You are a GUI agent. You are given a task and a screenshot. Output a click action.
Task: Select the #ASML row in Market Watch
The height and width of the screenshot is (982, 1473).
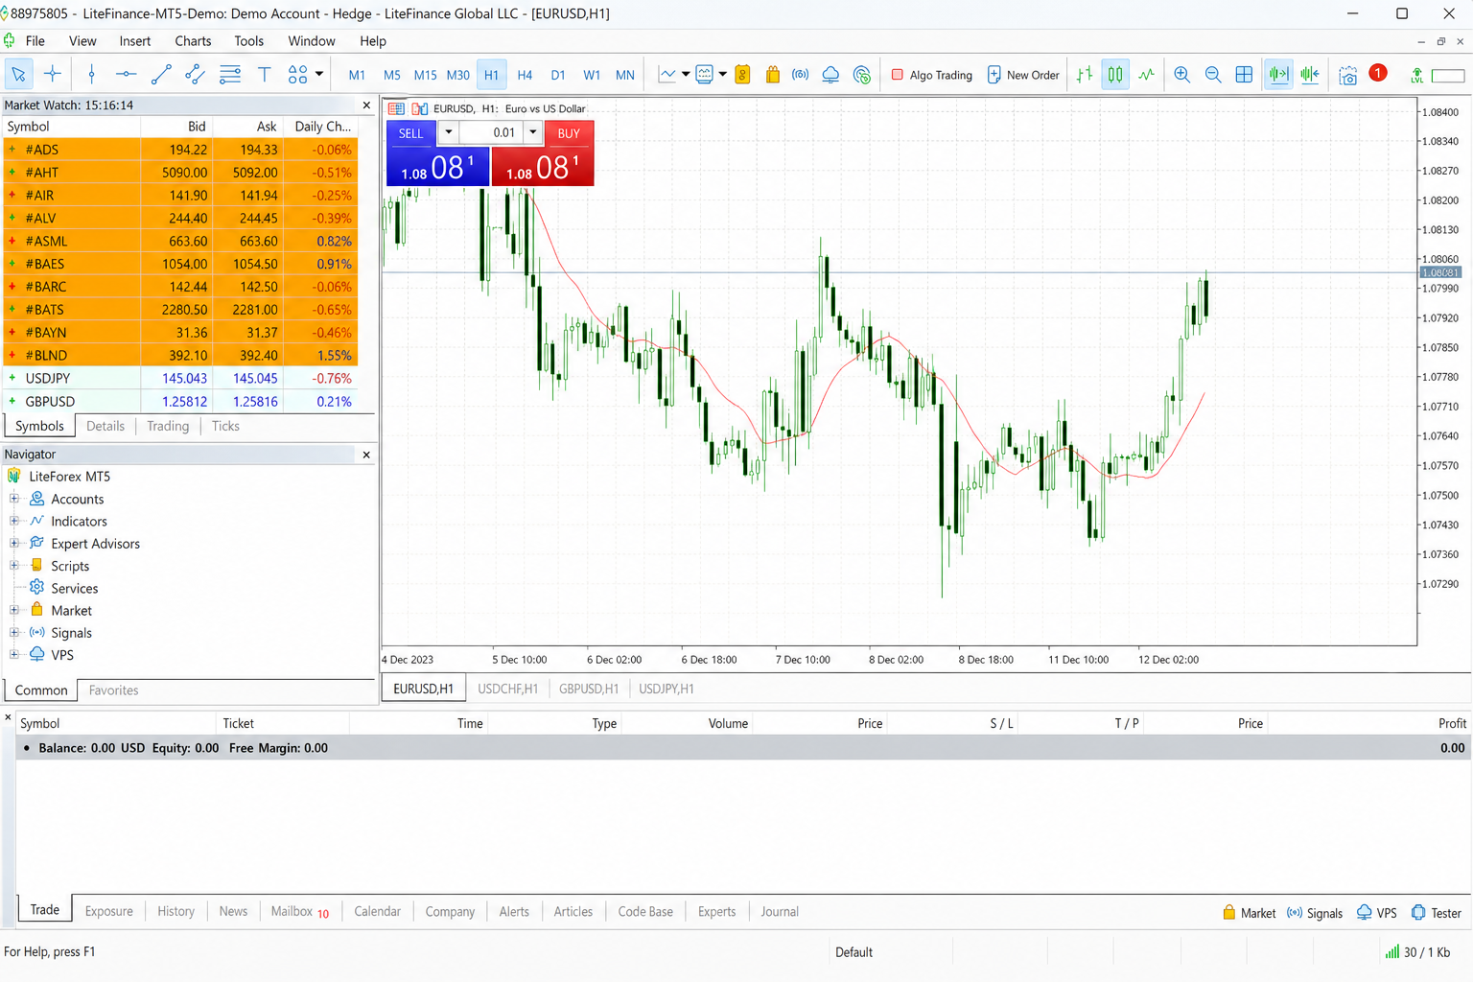[x=180, y=241]
